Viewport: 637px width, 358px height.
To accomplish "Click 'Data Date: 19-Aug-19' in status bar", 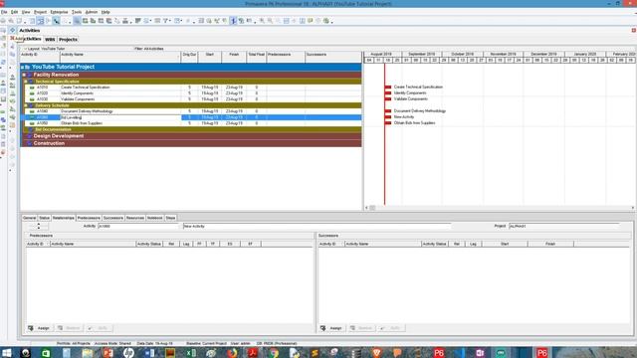I will point(155,343).
